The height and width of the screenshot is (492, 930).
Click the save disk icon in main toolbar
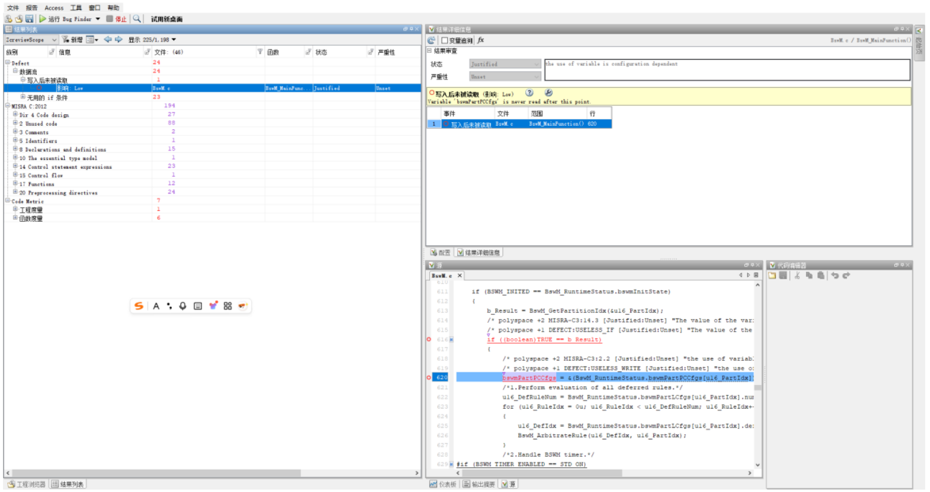coord(29,19)
